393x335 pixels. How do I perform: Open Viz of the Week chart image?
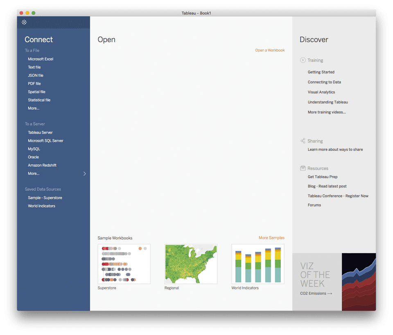359,282
